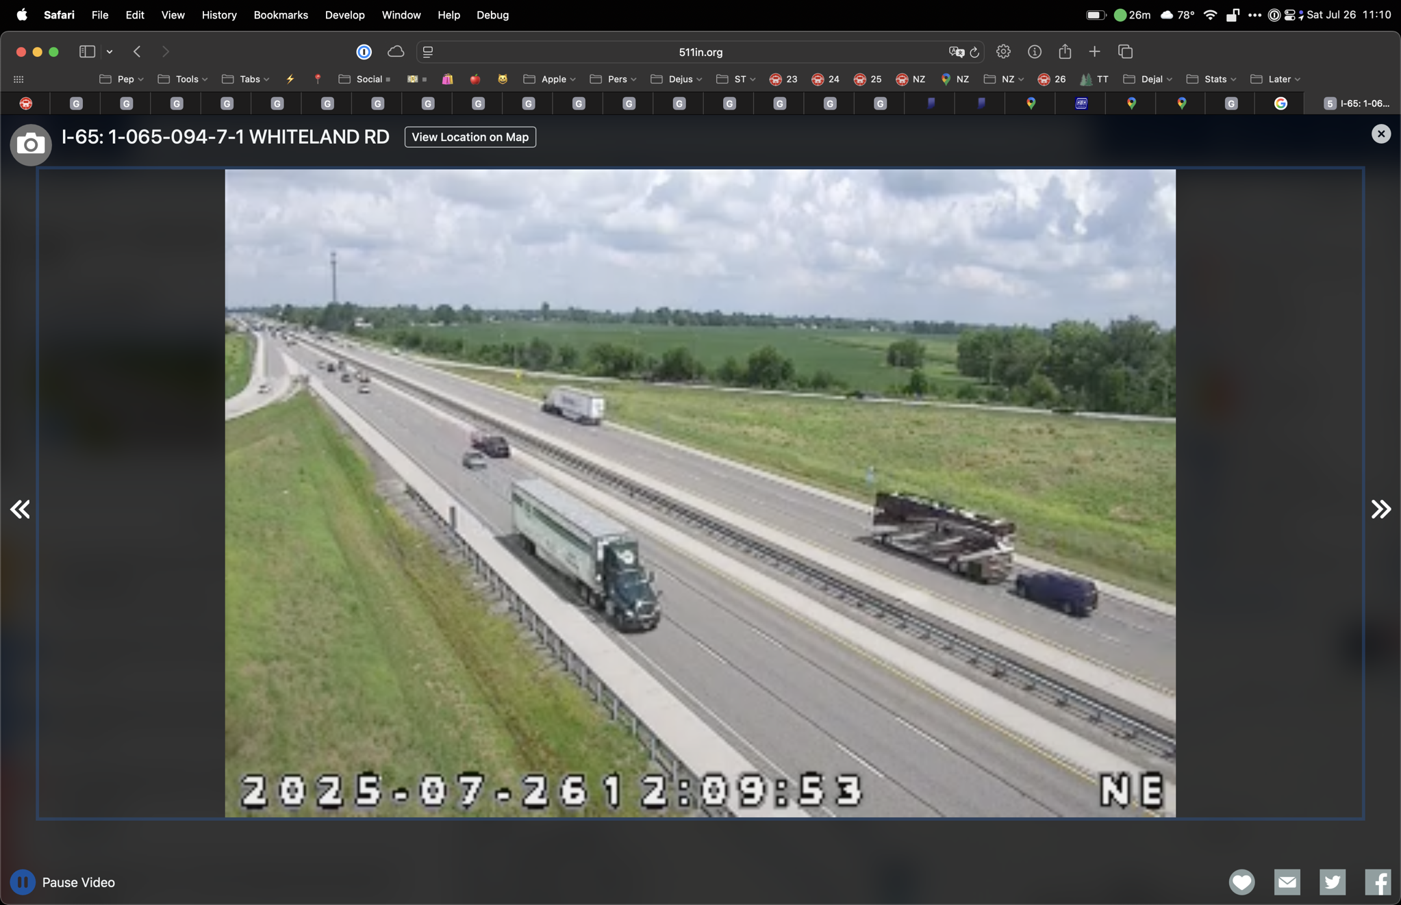Open Safari extension settings gear

tap(1003, 51)
